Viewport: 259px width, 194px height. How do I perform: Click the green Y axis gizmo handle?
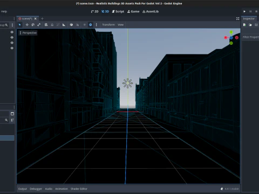point(231,32)
